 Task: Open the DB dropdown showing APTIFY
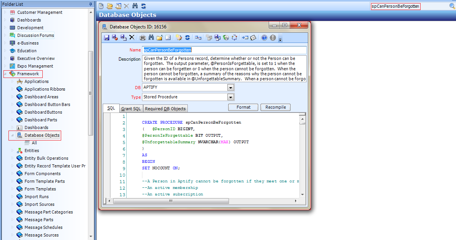pyautogui.click(x=231, y=87)
